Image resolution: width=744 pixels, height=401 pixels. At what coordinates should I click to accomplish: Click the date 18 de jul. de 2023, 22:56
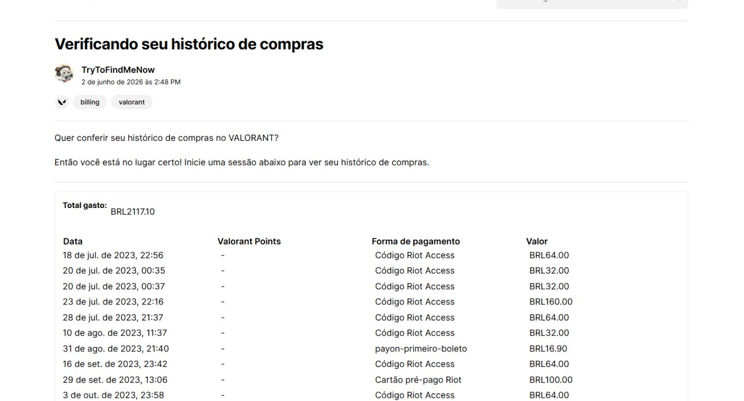(113, 255)
